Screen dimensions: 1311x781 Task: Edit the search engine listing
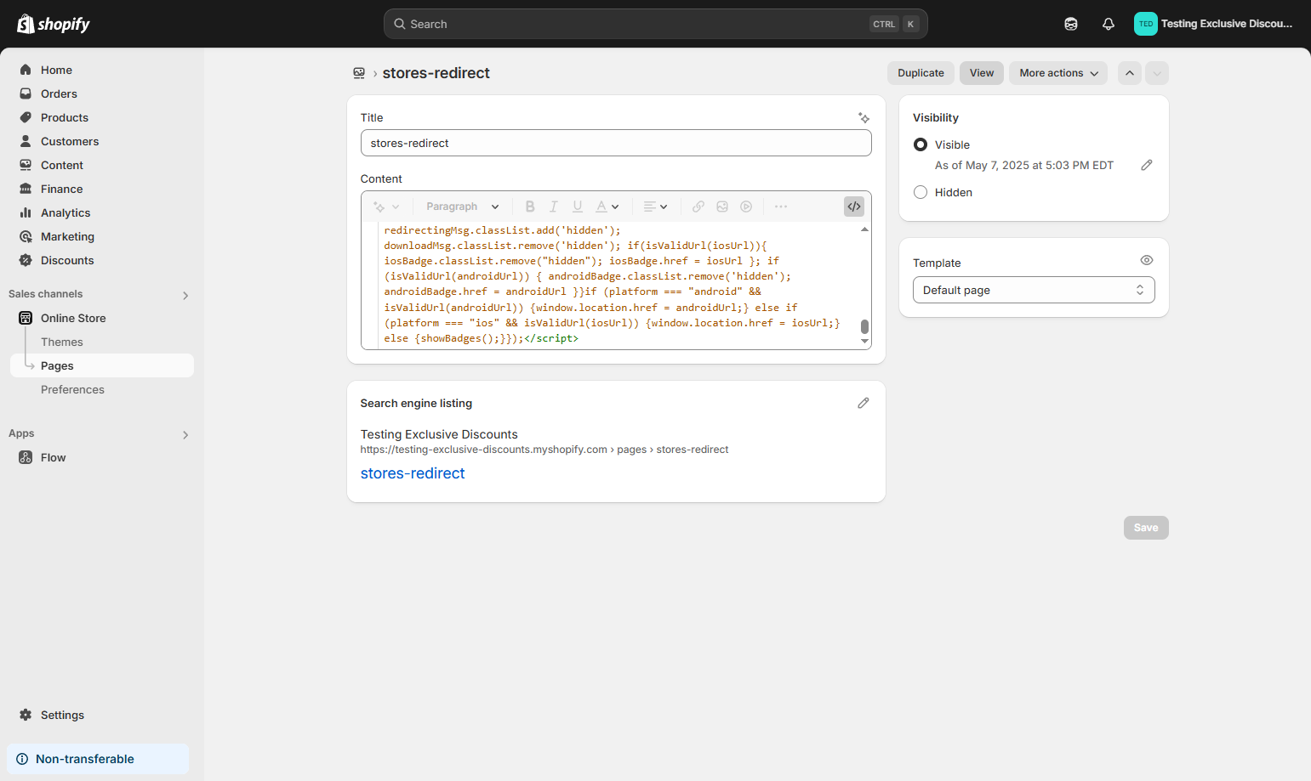coord(864,403)
